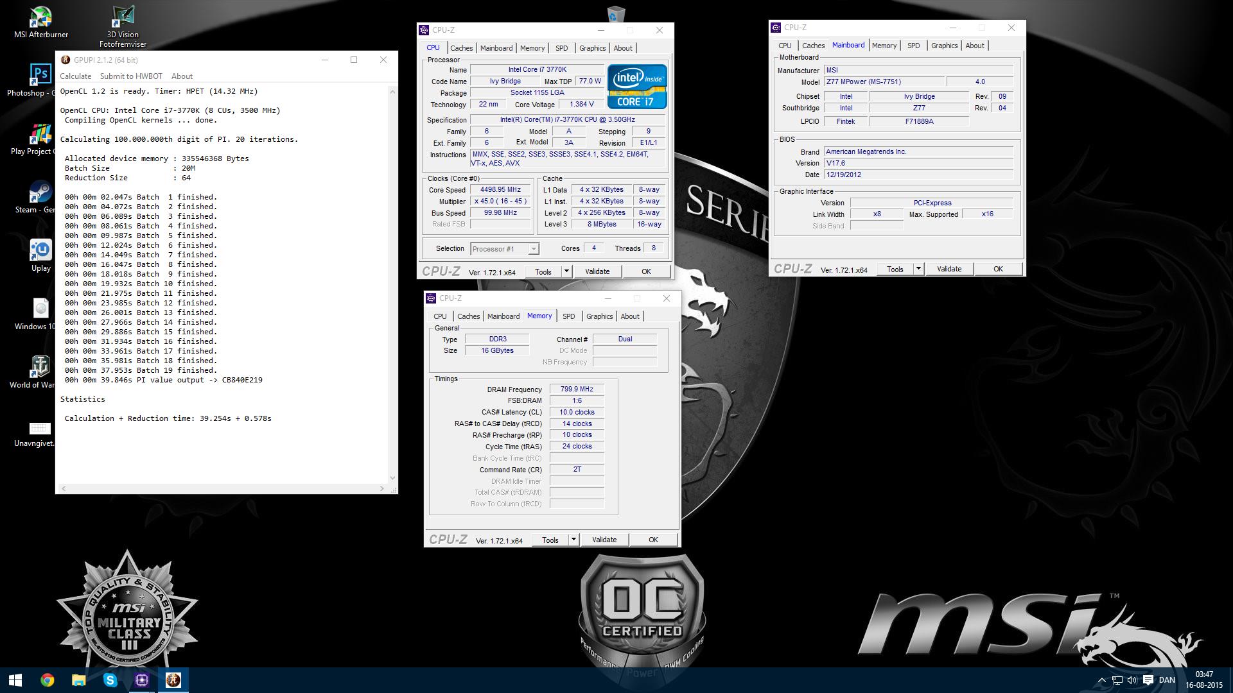This screenshot has width=1233, height=693.
Task: Open MSI Afterburner desktop icon
Action: click(41, 22)
